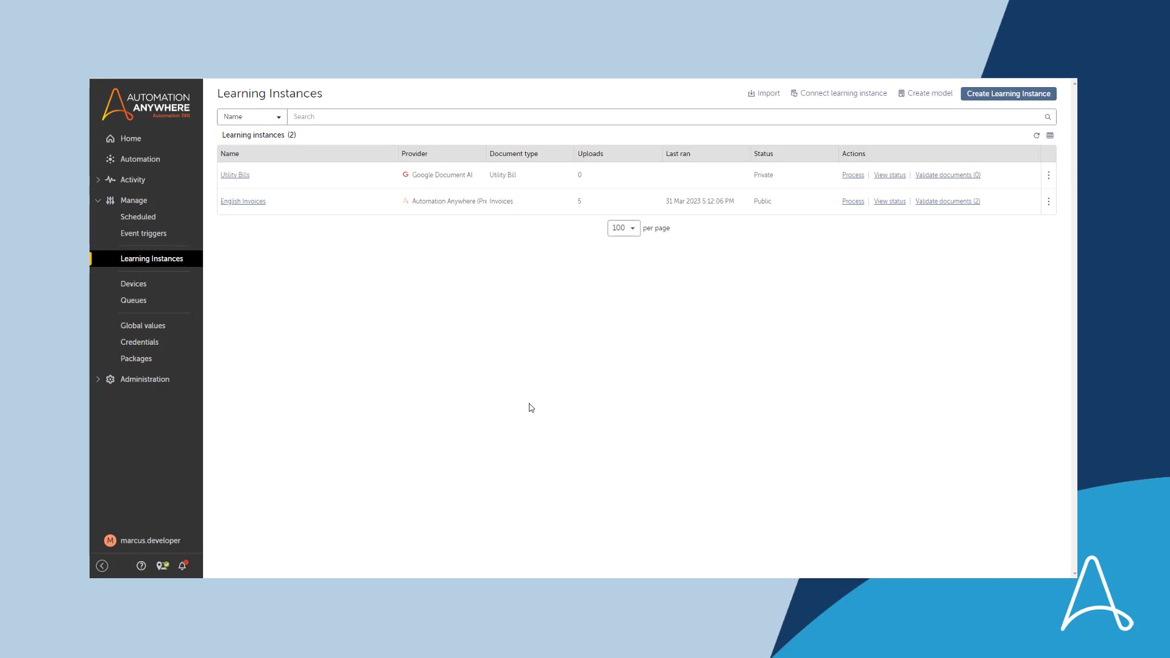Click the Create model button
Screen dimensions: 1170x658
(x=926, y=94)
